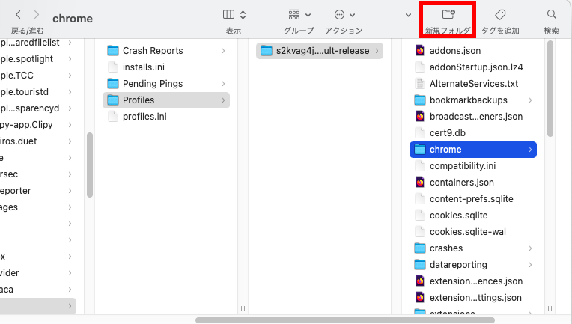572x324 pixels.
Task: Click the horizontal scrollbar at the bottom
Action: coord(344,320)
